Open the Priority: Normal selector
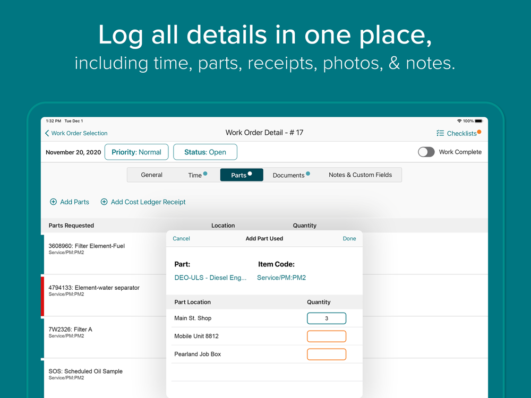Viewport: 531px width, 398px height. (x=136, y=152)
